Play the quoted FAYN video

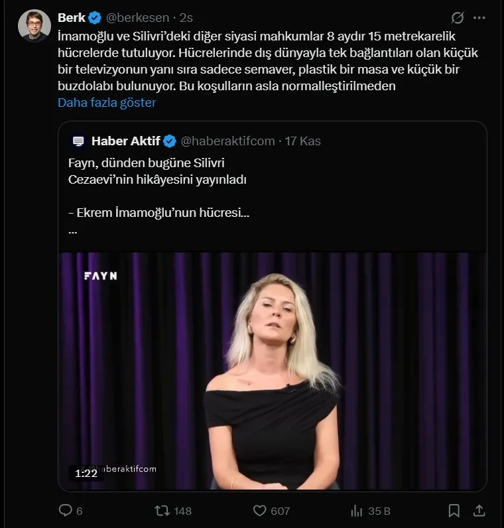point(273,371)
